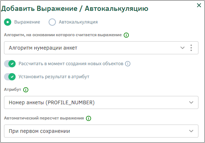Show info tooltip icon after новых объектов

click(x=128, y=64)
